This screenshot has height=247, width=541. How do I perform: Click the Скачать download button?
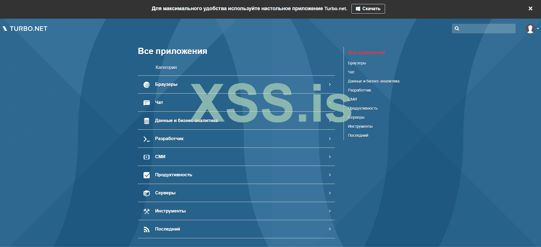(368, 9)
